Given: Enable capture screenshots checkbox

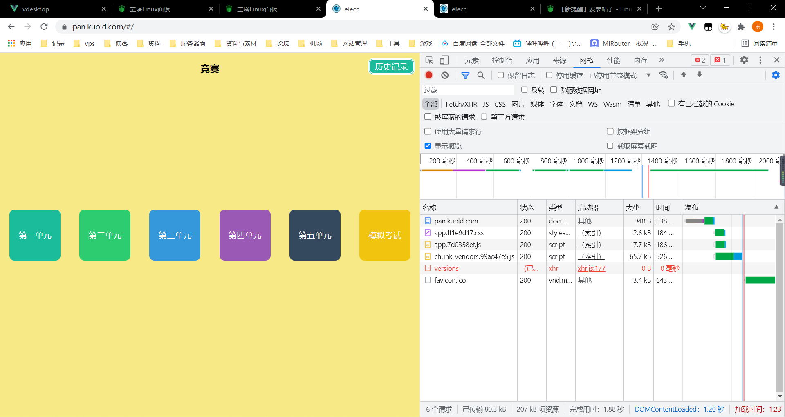Looking at the screenshot, I should 610,146.
